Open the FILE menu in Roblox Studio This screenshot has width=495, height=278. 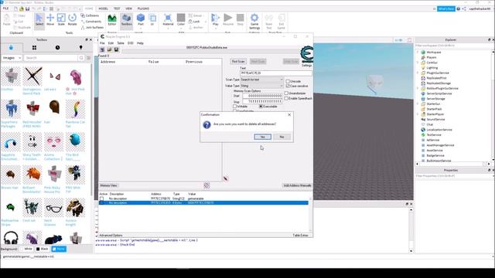click(x=5, y=8)
